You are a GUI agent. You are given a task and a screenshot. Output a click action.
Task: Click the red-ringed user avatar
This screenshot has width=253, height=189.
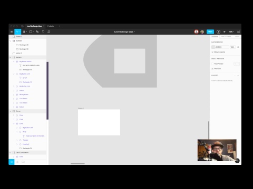tap(196, 31)
